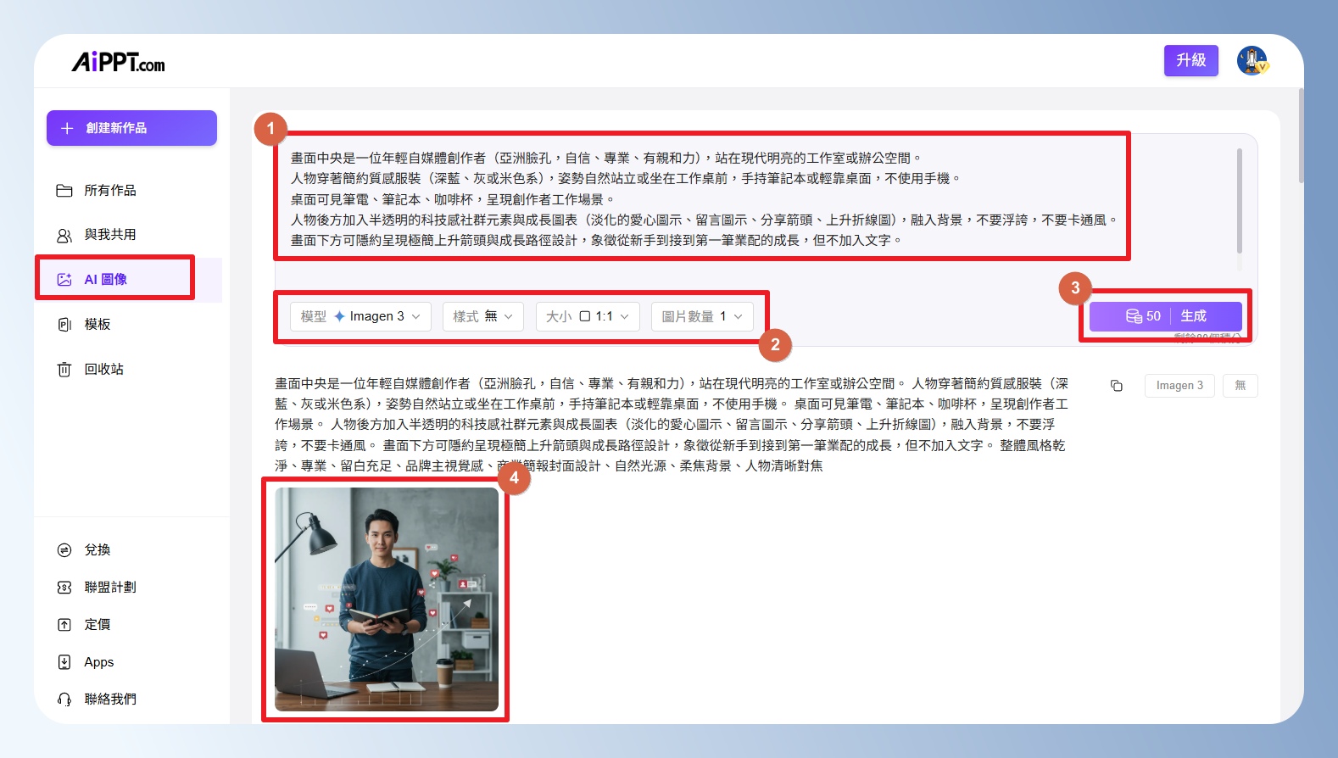The width and height of the screenshot is (1338, 758).
Task: Open 聯盟計劃 affiliate program
Action: 109,587
